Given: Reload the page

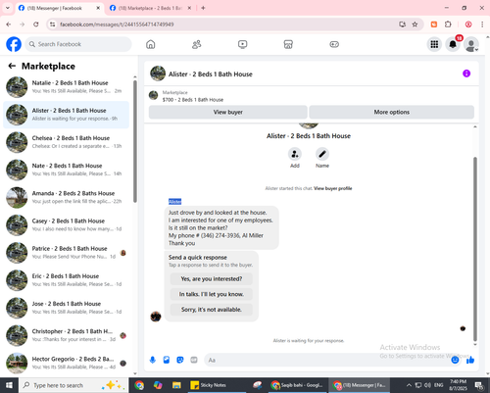Looking at the screenshot, I should (x=36, y=25).
